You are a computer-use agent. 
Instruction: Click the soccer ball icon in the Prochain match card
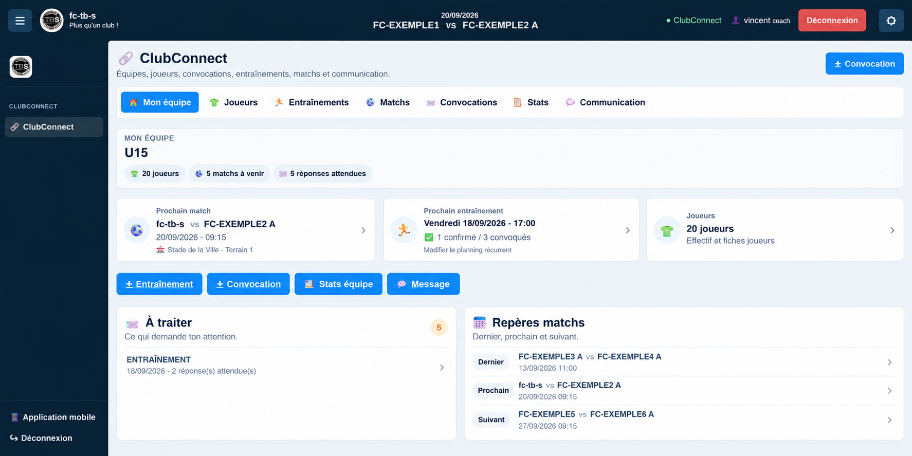[x=137, y=230]
